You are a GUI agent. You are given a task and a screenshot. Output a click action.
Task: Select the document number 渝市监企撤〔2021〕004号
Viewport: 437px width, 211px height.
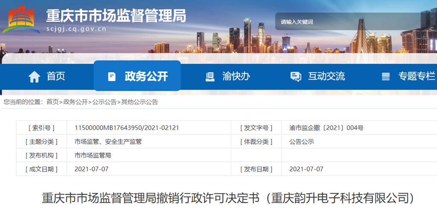[x=326, y=128]
